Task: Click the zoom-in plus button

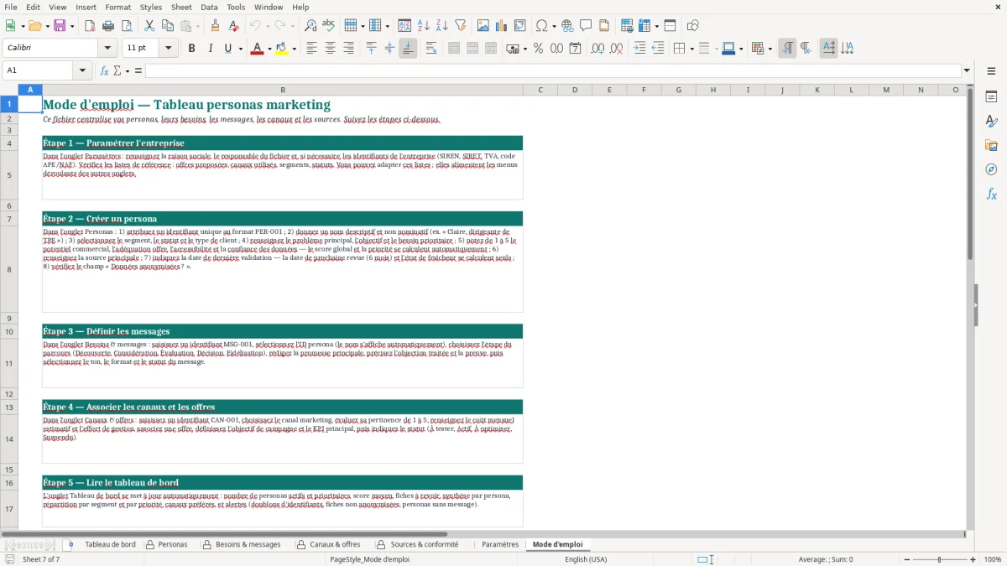Action: pyautogui.click(x=973, y=559)
